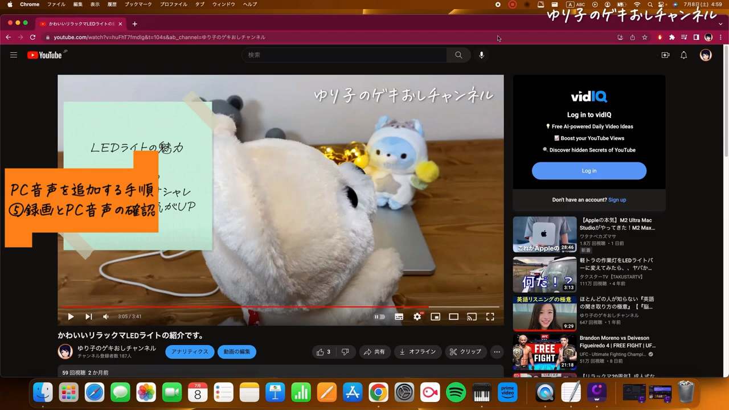This screenshot has height=410, width=729.
Task: Go to YouTube home via logo
Action: pyautogui.click(x=44, y=55)
